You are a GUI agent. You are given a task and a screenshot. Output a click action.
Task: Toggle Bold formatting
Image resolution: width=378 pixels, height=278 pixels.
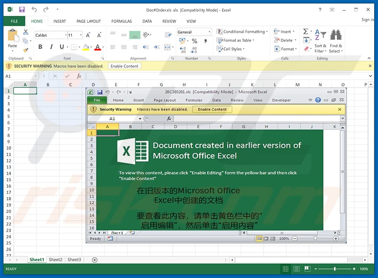40,47
